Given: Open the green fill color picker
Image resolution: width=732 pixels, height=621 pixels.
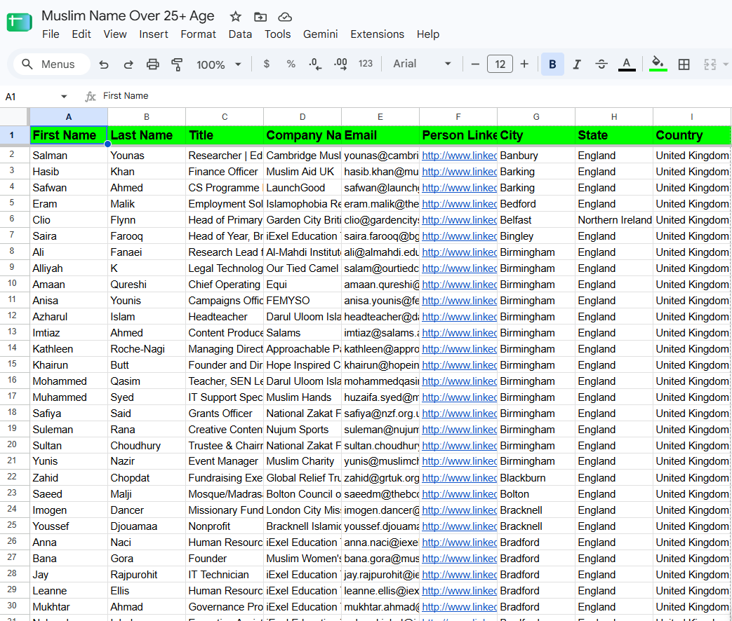Looking at the screenshot, I should pos(658,63).
